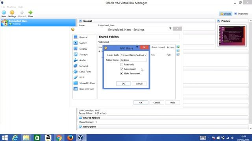Open the Help menu
Screen dimensions: 252x141
(x=20, y=7)
